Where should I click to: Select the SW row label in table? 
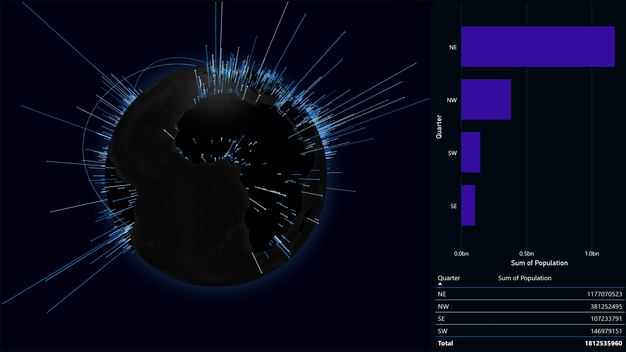442,331
